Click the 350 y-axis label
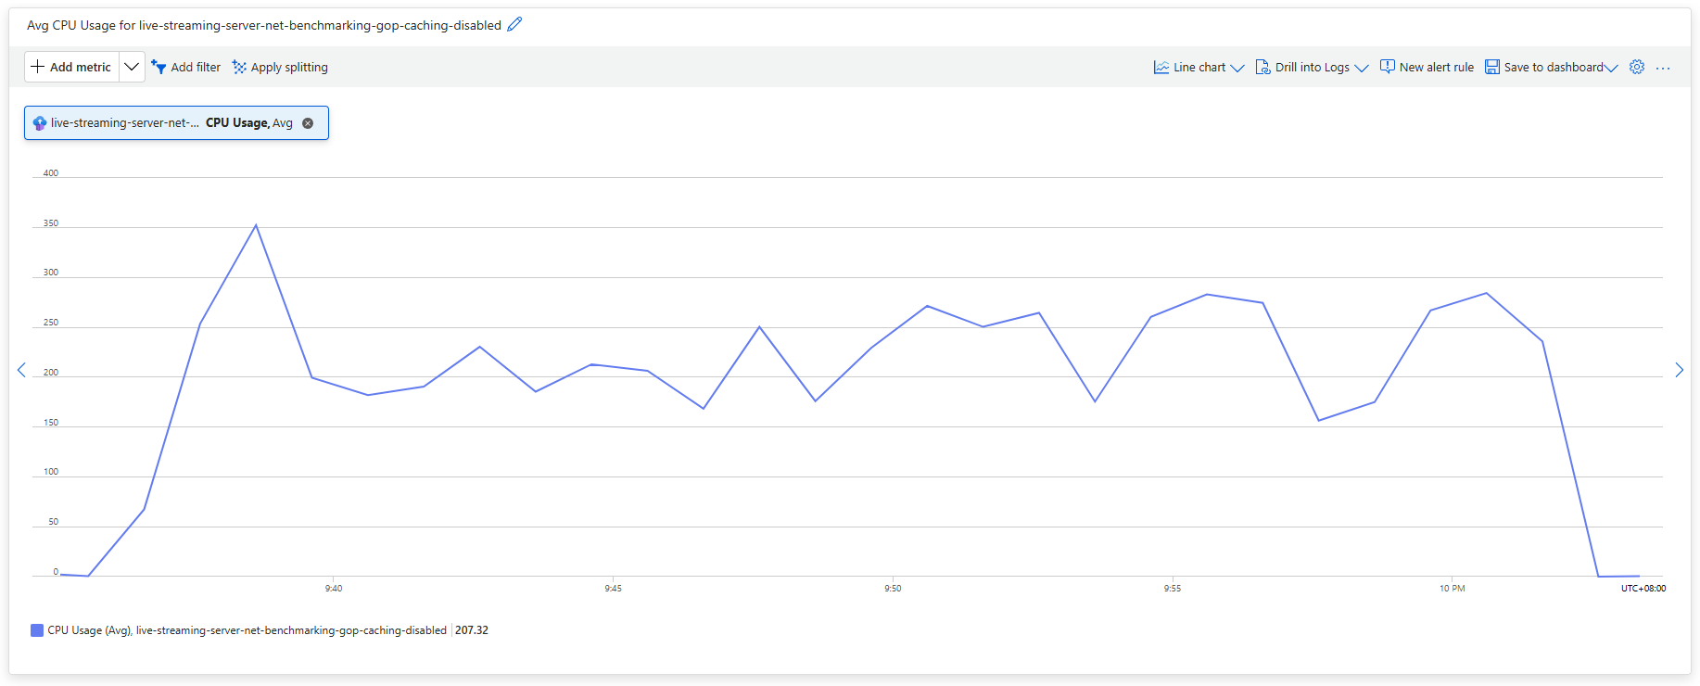Screen dimensions: 1700x686 (x=51, y=223)
